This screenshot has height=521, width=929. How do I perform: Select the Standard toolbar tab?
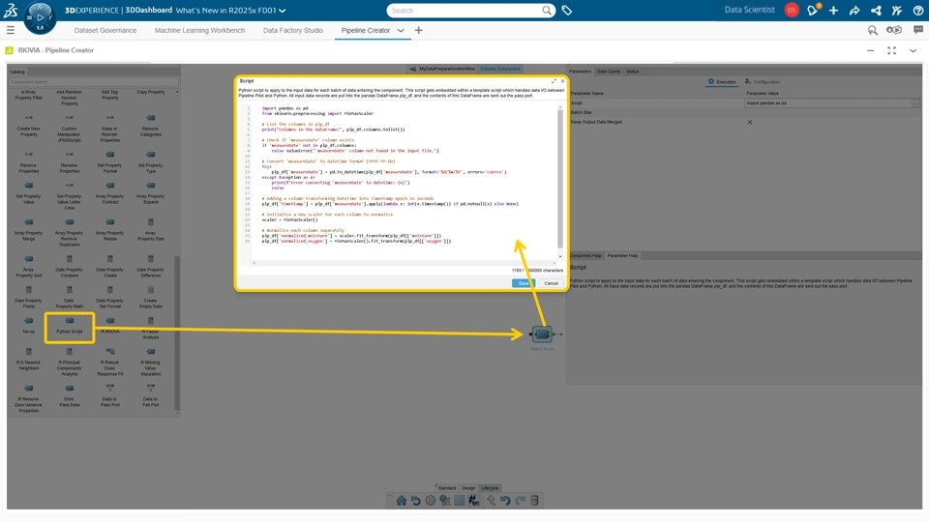446,488
